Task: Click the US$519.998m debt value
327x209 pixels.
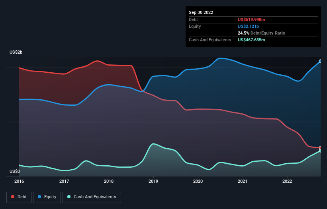Action: (x=251, y=19)
